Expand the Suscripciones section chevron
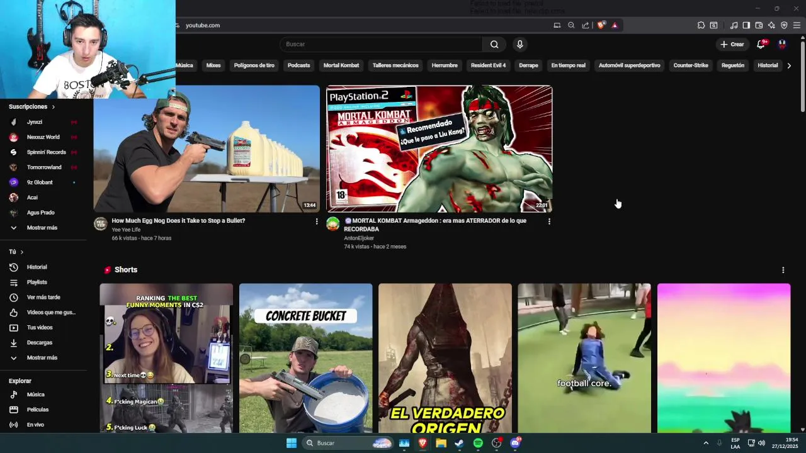 pos(53,107)
